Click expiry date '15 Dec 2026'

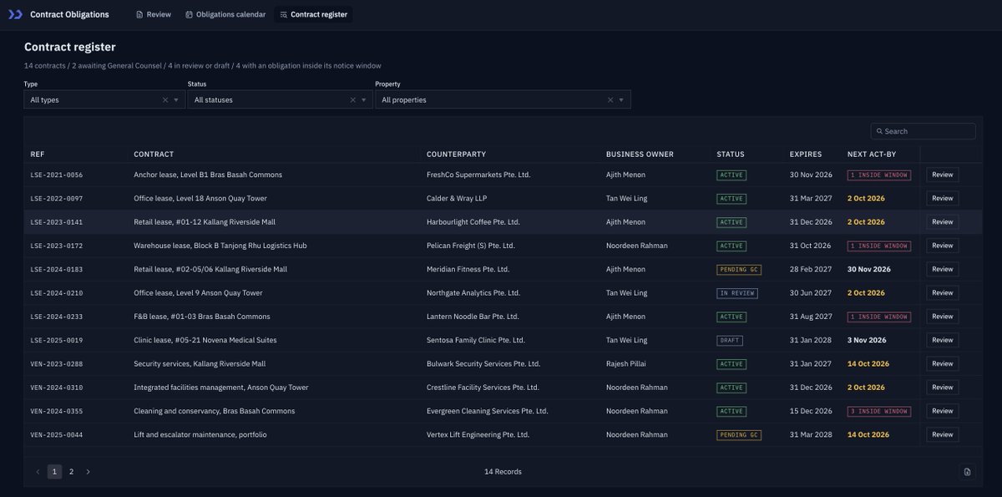click(x=811, y=411)
